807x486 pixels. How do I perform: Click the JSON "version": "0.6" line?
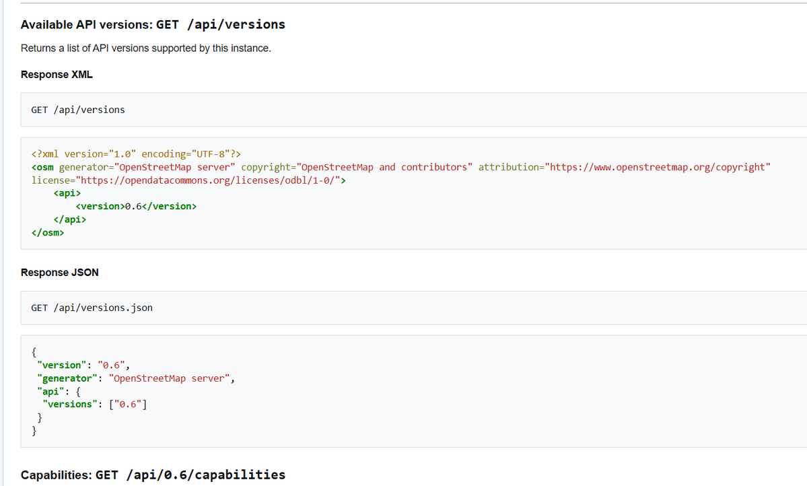(x=83, y=365)
